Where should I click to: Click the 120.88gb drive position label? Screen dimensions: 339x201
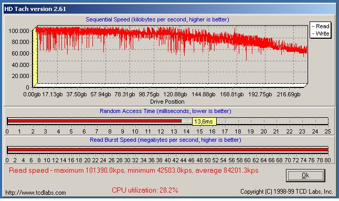(x=175, y=94)
